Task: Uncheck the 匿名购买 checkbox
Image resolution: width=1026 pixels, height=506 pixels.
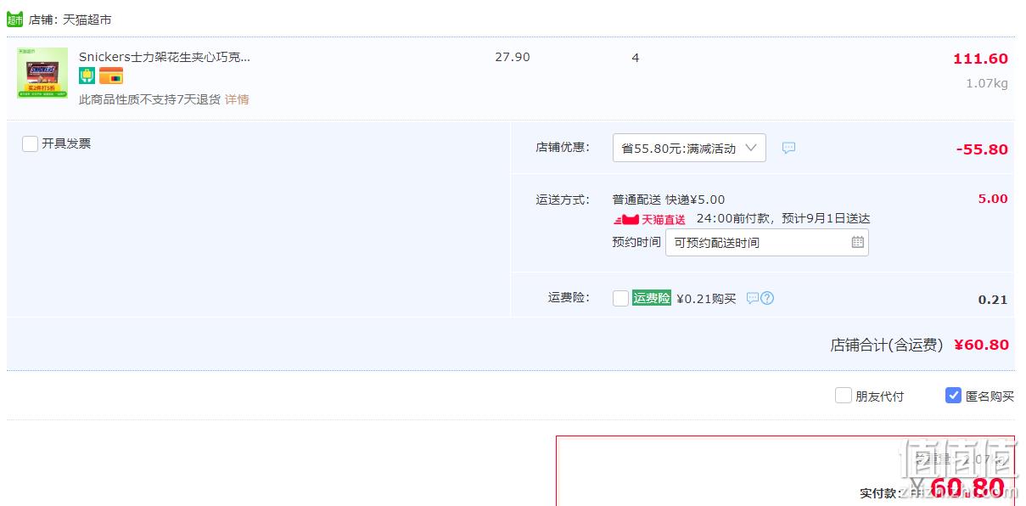Action: pos(953,395)
